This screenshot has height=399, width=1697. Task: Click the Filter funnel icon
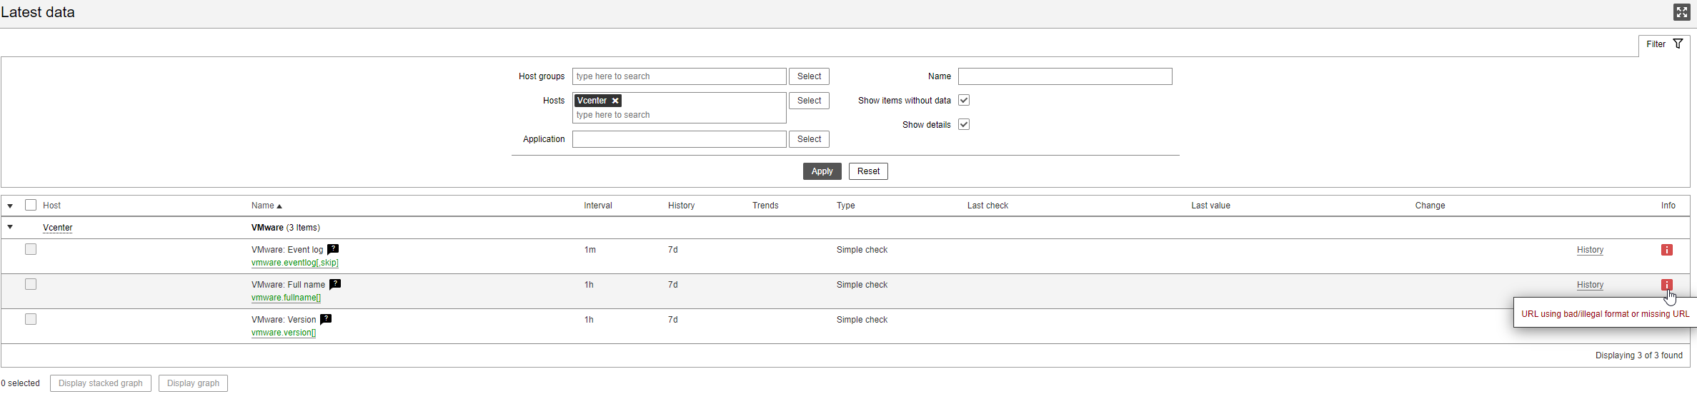pos(1678,44)
